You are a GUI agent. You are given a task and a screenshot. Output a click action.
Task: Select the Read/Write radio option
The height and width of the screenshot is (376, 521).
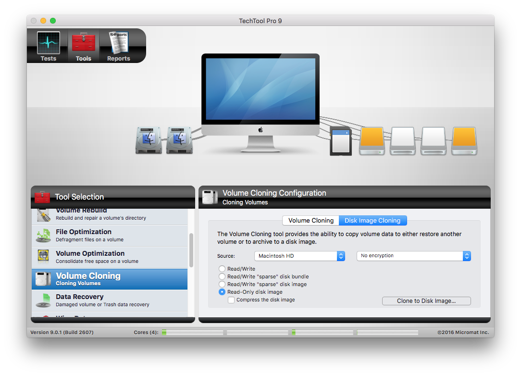[x=222, y=269]
